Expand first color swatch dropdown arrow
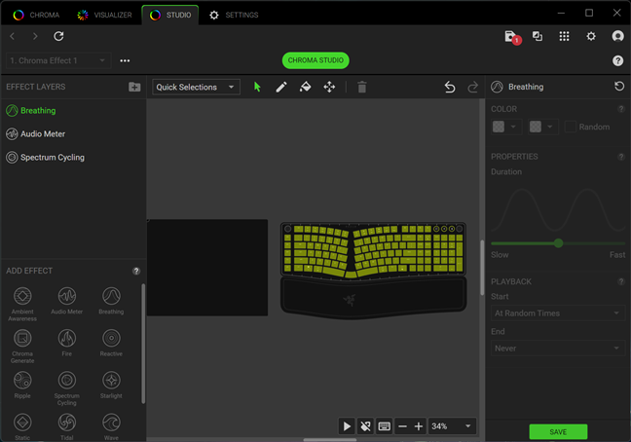Image resolution: width=631 pixels, height=442 pixels. (513, 127)
